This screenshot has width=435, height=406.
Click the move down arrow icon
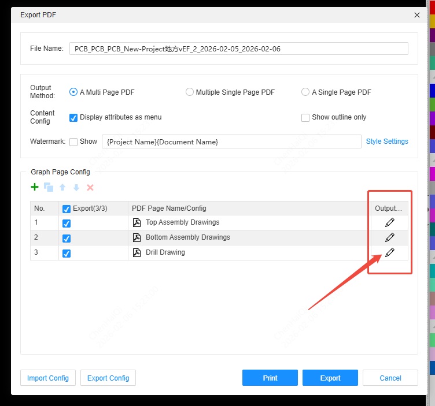(76, 187)
